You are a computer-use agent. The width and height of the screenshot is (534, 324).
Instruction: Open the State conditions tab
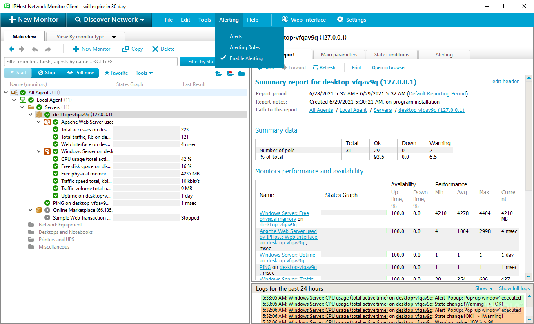point(392,55)
